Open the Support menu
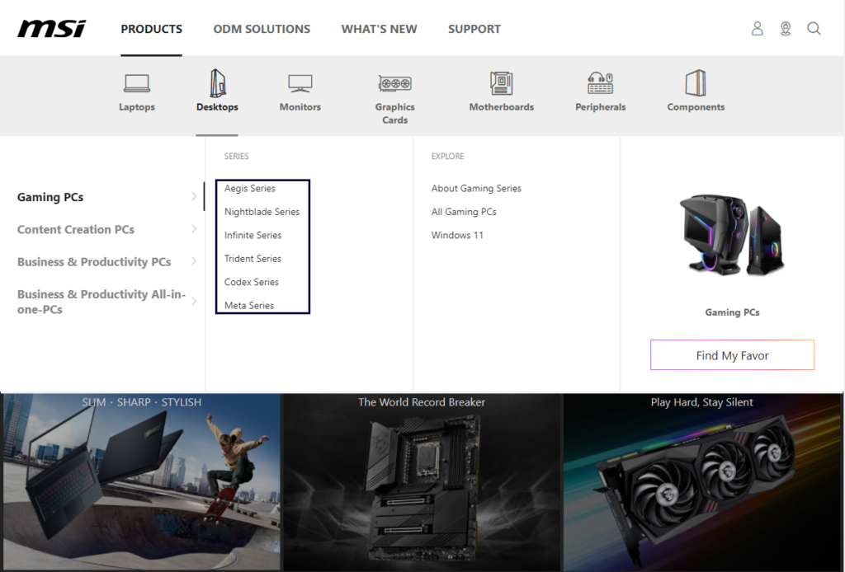 tap(474, 29)
